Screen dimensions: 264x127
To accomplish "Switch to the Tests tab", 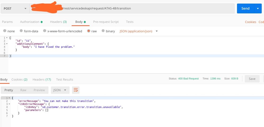I will point(130,22).
